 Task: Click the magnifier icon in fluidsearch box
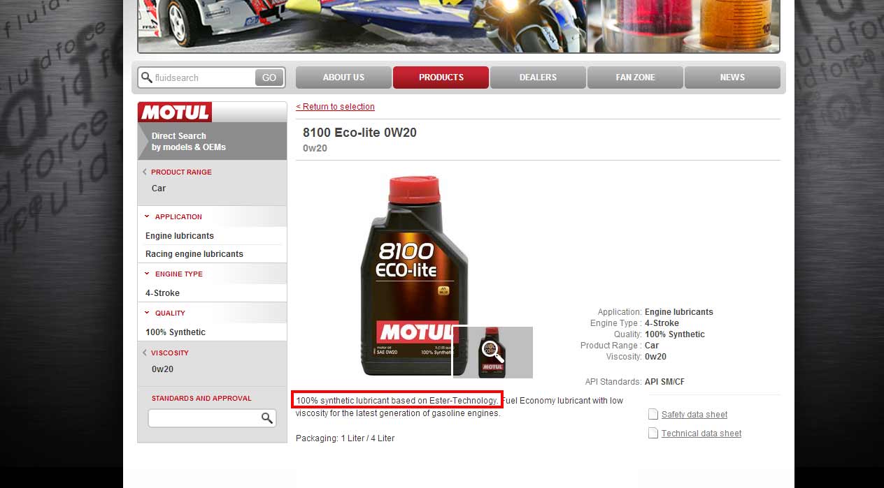(x=146, y=77)
